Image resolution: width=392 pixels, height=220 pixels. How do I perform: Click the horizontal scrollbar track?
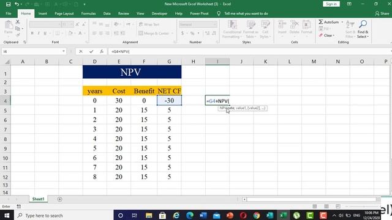(x=311, y=199)
